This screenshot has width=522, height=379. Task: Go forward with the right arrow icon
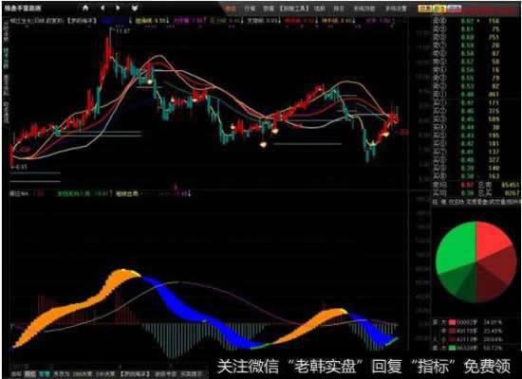(118, 8)
